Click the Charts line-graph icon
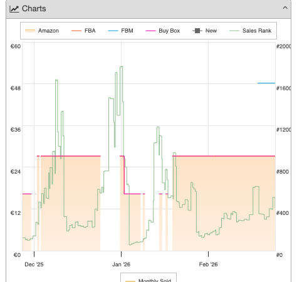 [x=14, y=9]
